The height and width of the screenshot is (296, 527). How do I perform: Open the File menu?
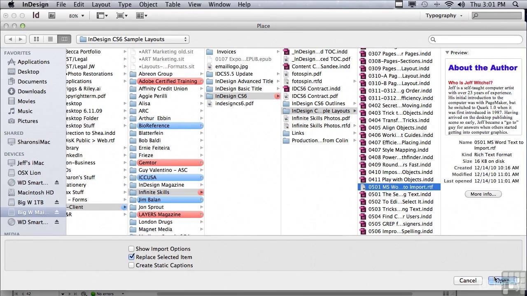tap(61, 5)
